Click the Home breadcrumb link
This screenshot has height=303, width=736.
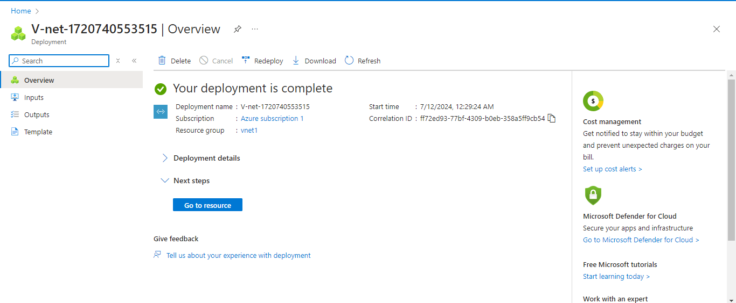pos(21,11)
